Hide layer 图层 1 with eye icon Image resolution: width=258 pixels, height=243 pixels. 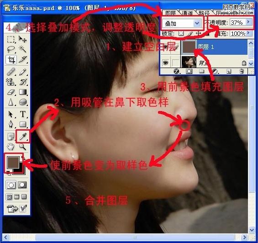pos(165,47)
